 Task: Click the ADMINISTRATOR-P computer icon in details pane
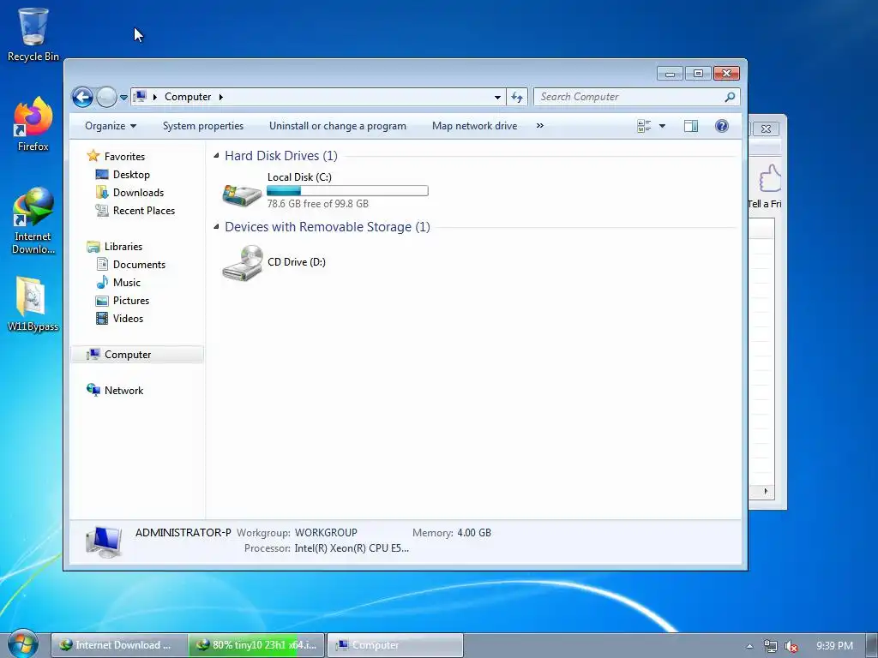point(104,541)
